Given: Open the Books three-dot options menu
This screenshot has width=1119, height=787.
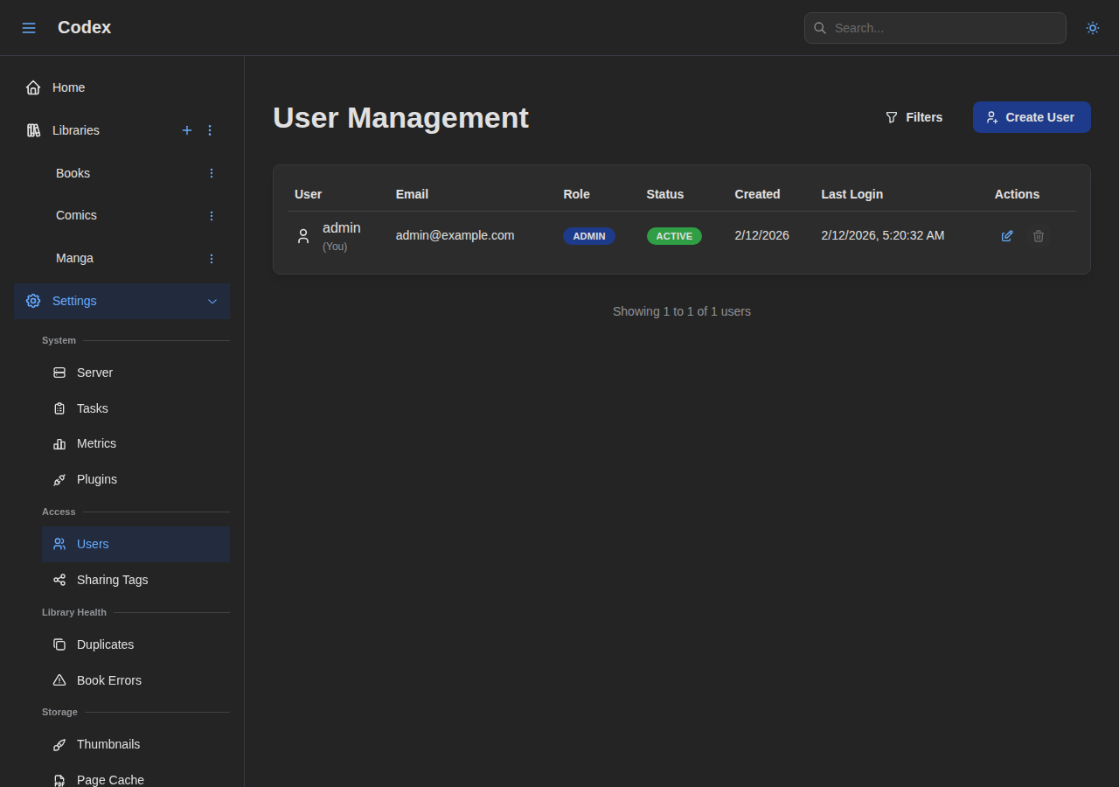Looking at the screenshot, I should [x=211, y=173].
